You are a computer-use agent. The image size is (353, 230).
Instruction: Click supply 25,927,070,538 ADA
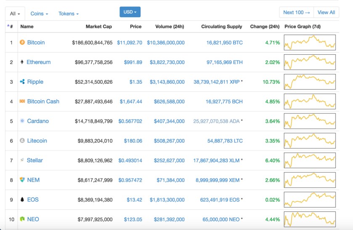click(216, 121)
